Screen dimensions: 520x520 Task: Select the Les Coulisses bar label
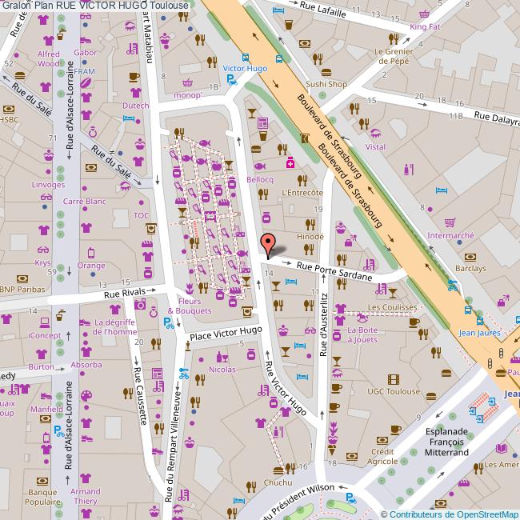(392, 307)
